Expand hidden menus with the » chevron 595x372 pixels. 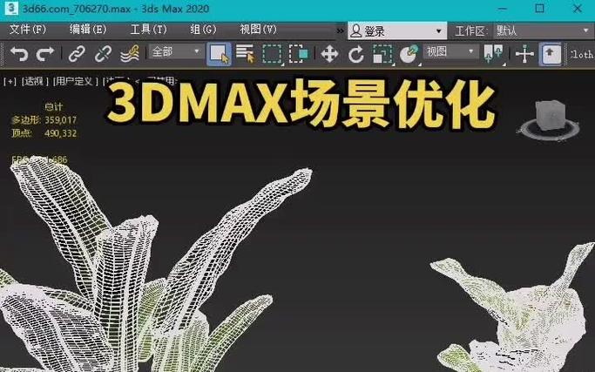pyautogui.click(x=341, y=30)
